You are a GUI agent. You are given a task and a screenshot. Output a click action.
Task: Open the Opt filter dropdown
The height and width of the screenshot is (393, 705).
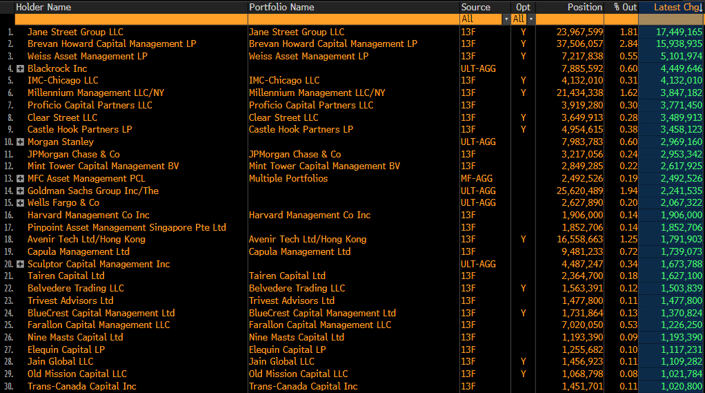pos(531,19)
